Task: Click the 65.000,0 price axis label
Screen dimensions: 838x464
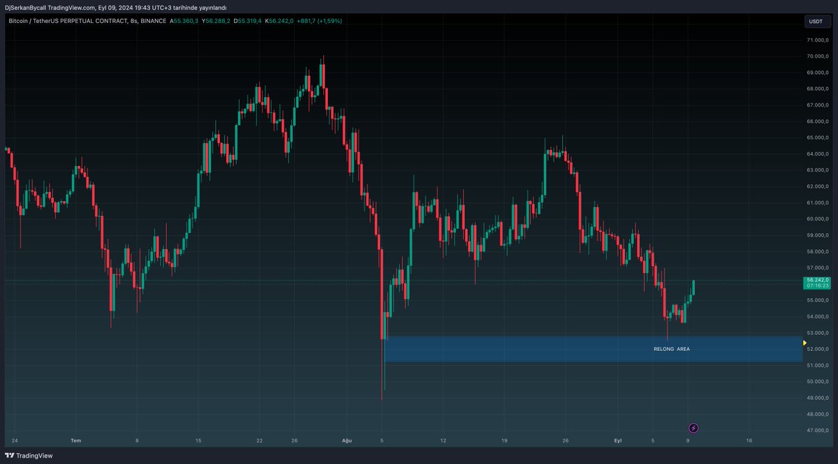Action: 816,137
